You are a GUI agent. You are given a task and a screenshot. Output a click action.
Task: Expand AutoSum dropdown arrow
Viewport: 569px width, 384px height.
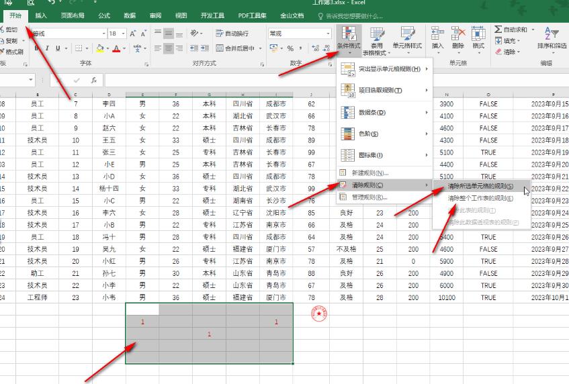[x=533, y=30]
